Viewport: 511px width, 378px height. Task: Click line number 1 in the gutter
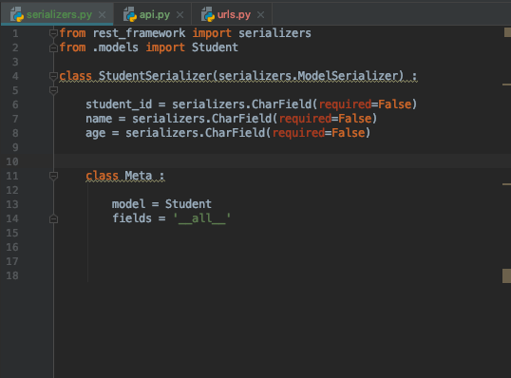click(15, 33)
